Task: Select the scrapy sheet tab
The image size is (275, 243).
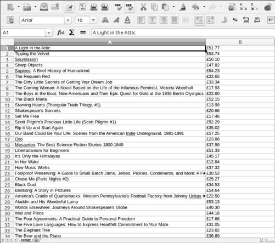Action: (x=26, y=240)
